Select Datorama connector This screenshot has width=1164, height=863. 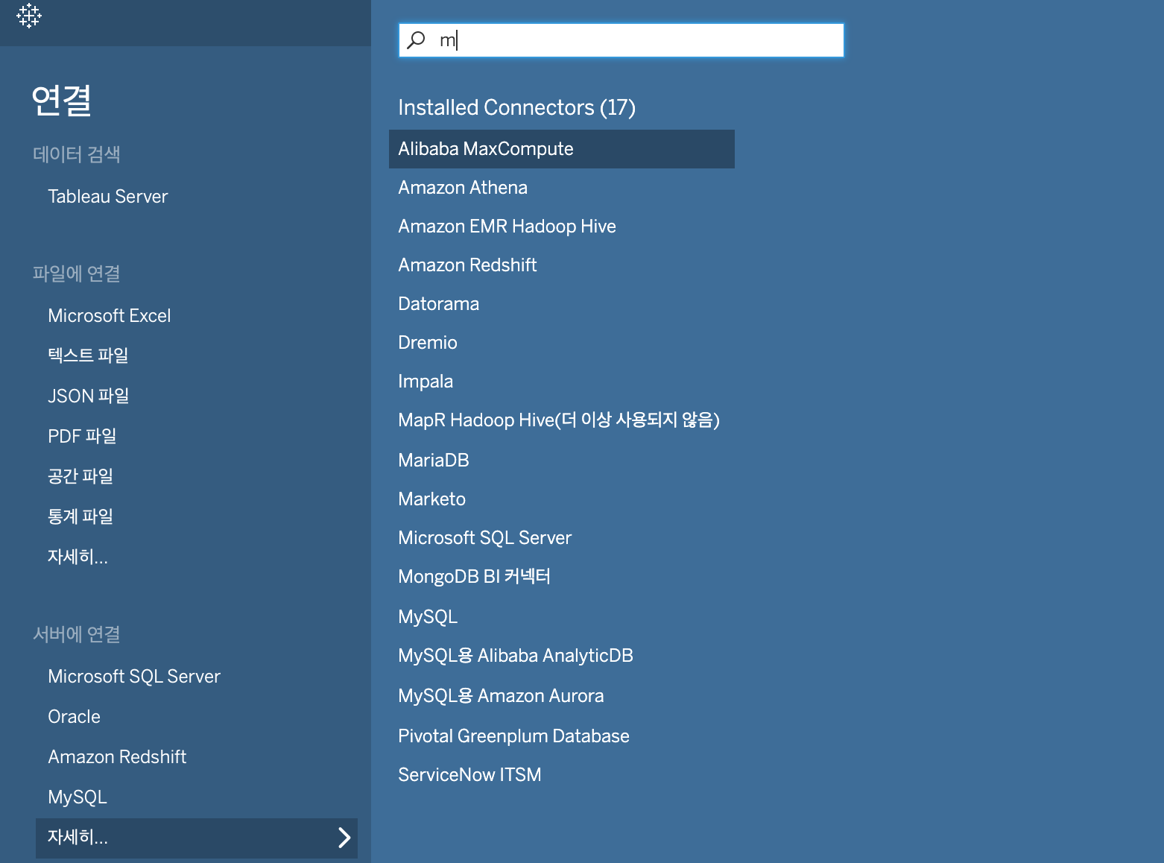point(438,304)
